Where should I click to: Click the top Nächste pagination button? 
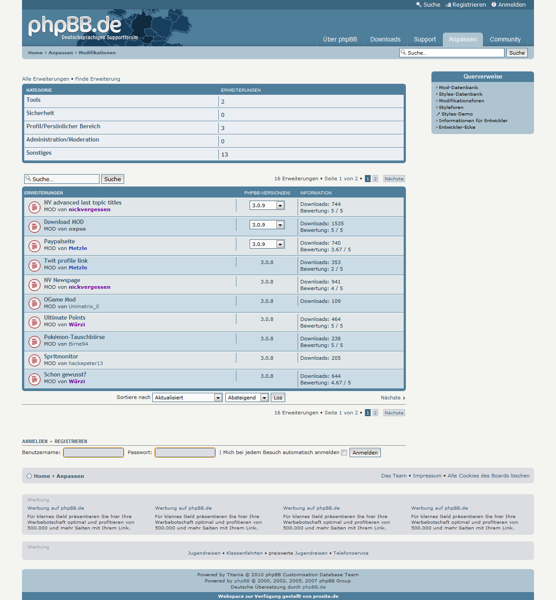394,179
